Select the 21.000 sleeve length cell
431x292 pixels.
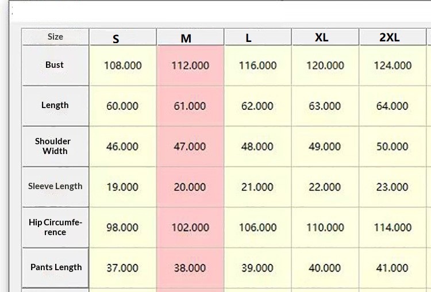(x=257, y=187)
